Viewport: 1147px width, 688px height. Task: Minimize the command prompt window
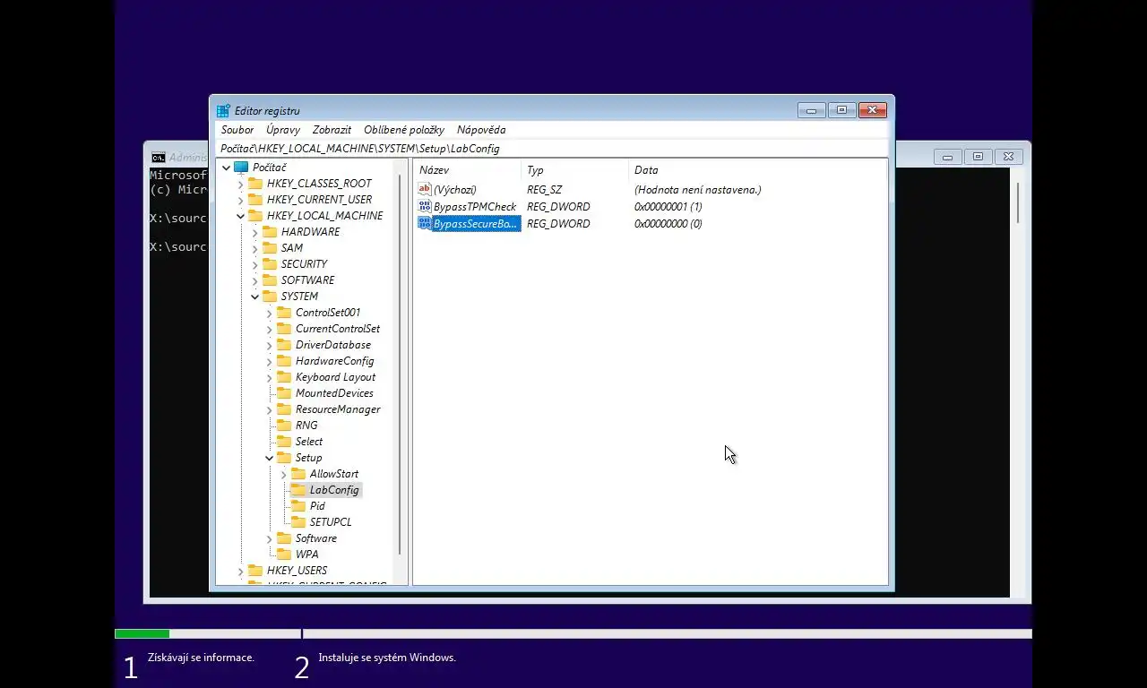point(947,157)
